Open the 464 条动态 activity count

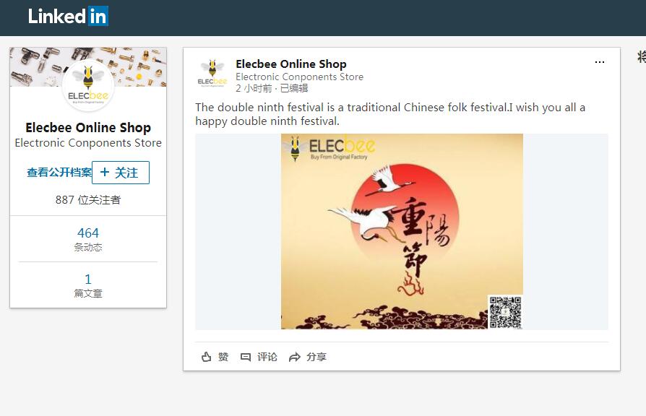(x=88, y=239)
